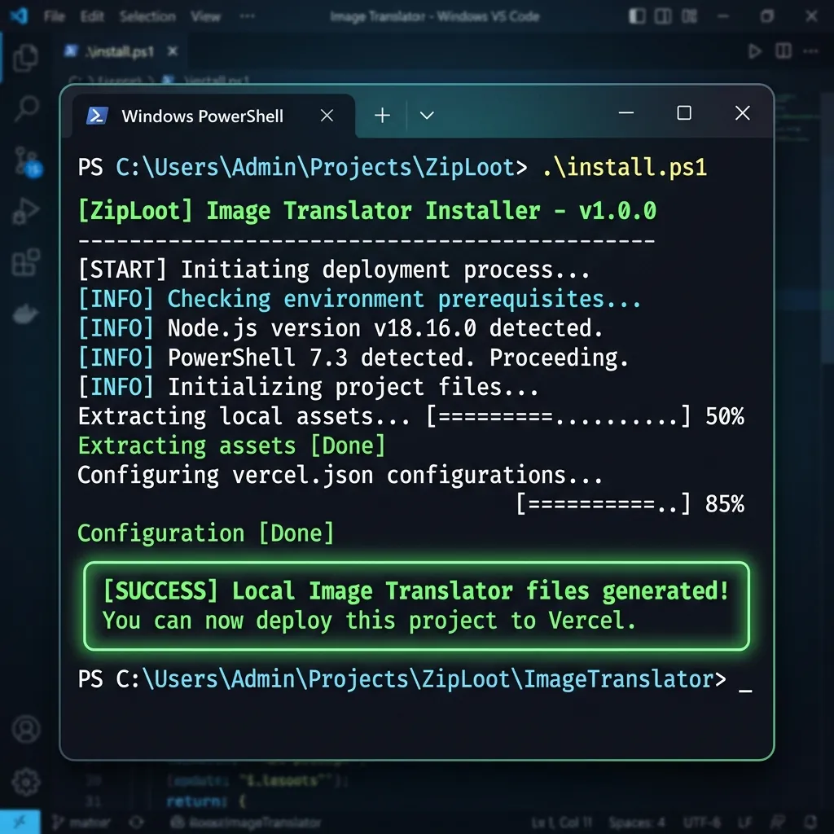This screenshot has height=834, width=834.
Task: Open editor More Actions ellipsis beside split icon
Action: [810, 51]
